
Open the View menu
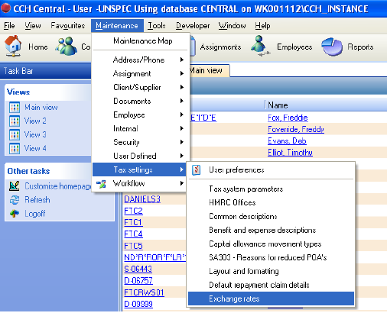point(33,26)
